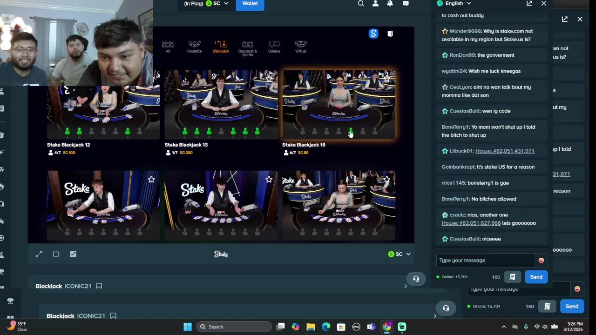Open the rules icon in background chat
596x335 pixels.
pos(547,306)
